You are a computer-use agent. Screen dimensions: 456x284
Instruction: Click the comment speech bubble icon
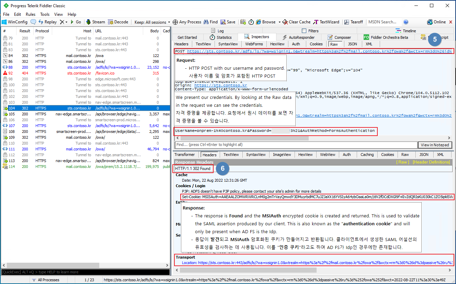[x=33, y=22]
